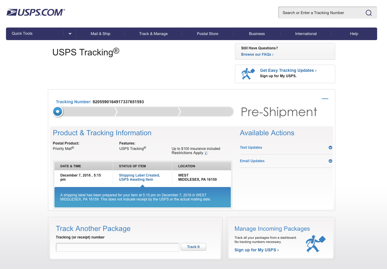Click the Manage Incoming Packages heading
The image size is (387, 269).
(x=272, y=229)
